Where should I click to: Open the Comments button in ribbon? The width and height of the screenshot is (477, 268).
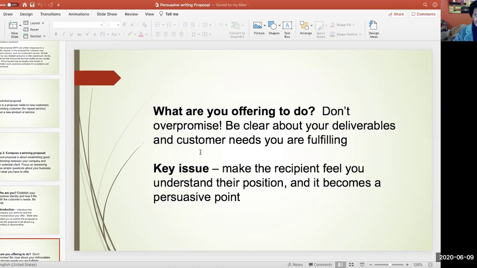click(423, 14)
